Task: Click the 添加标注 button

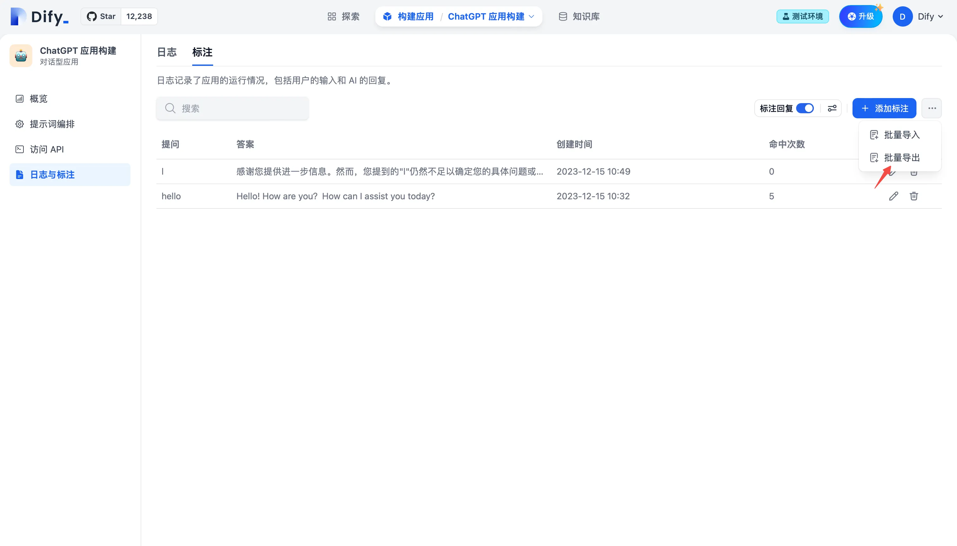Action: 884,109
